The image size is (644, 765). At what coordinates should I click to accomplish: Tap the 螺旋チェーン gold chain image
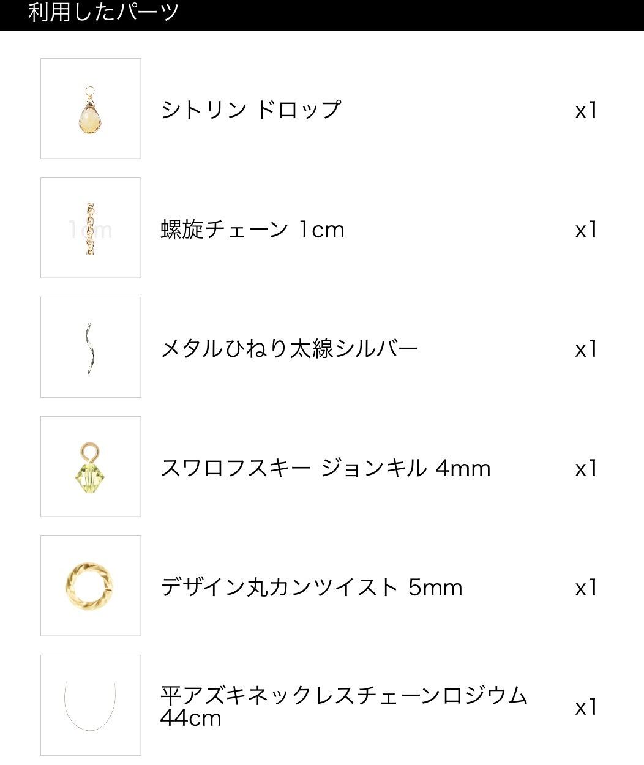[91, 228]
